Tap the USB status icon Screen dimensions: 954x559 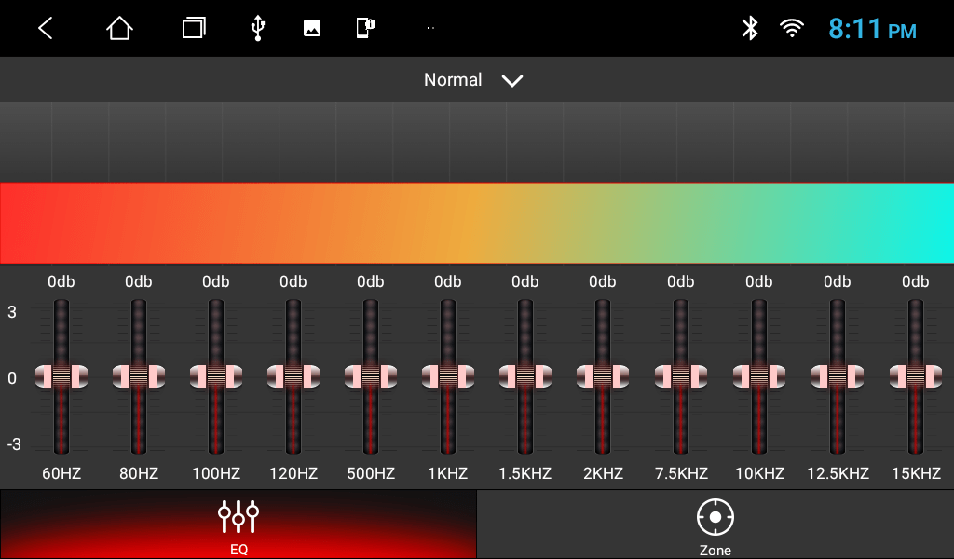coord(258,29)
